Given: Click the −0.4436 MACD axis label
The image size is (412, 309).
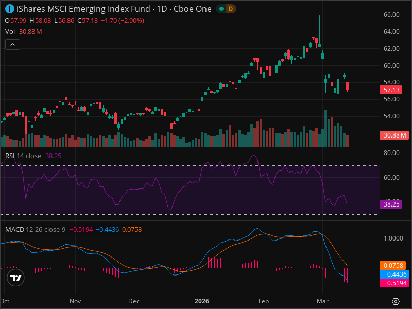Looking at the screenshot, I should click(x=394, y=274).
